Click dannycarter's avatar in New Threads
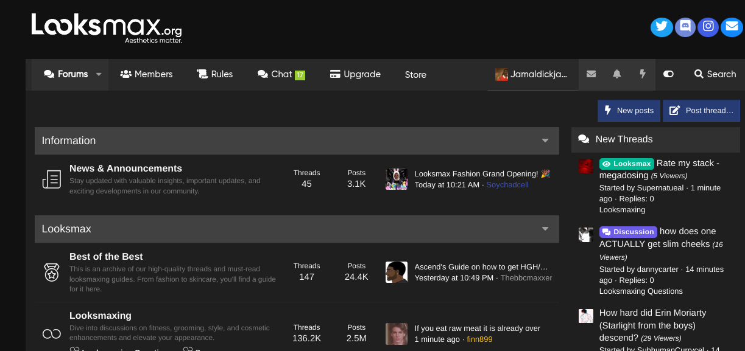 coord(585,234)
